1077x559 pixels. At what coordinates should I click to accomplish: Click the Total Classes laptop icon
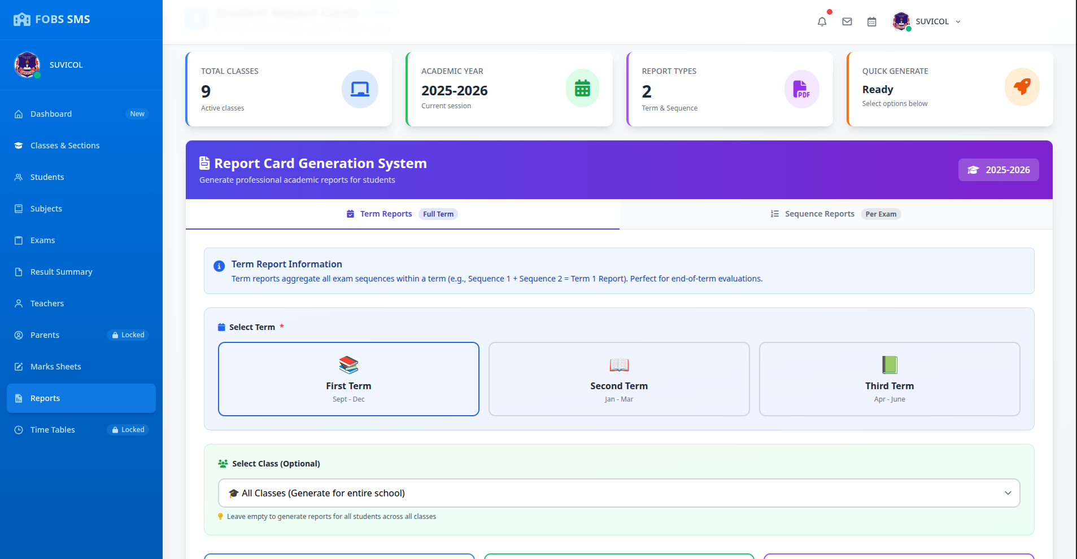[x=360, y=89]
